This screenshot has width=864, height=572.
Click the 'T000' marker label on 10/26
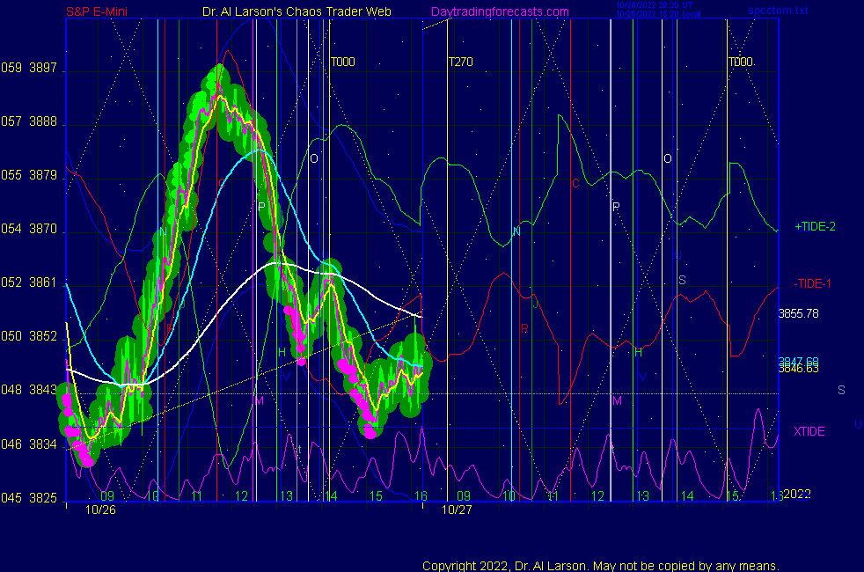pos(343,62)
